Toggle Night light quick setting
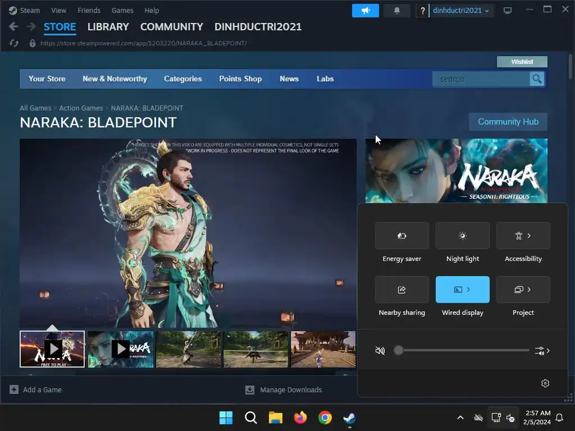Image resolution: width=575 pixels, height=431 pixels. (463, 236)
